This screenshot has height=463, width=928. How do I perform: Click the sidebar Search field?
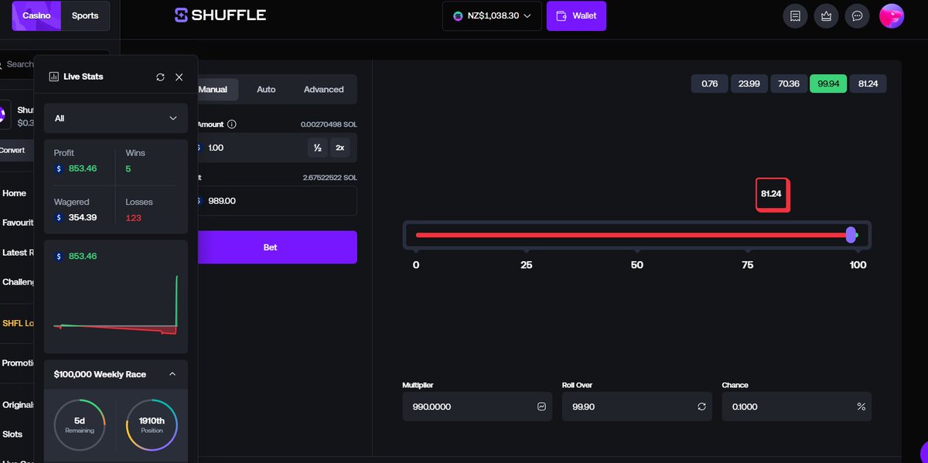click(x=17, y=64)
